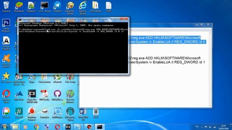
Task: Open the Advego Plagiatus desktop icon
Action: click(x=6, y=43)
